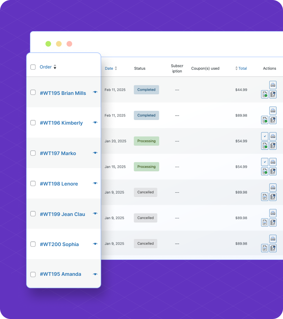The width and height of the screenshot is (283, 319).
Task: Open the packing slip icon in the Jan 20 Processing row
Action: [273, 146]
